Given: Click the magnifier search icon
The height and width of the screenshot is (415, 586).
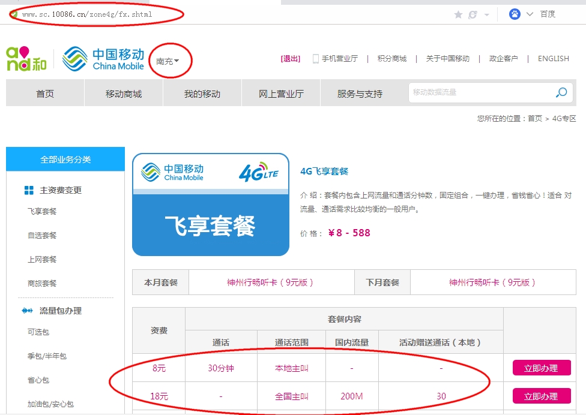Looking at the screenshot, I should pyautogui.click(x=561, y=92).
